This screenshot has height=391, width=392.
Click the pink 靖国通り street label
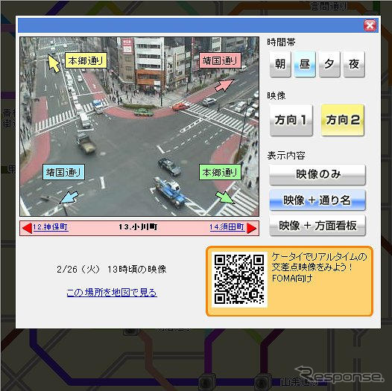tap(220, 60)
